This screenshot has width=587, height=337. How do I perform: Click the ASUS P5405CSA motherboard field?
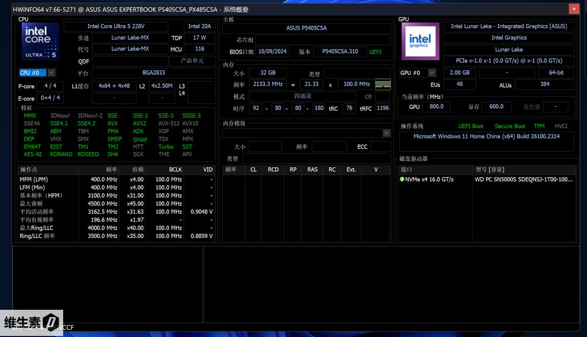(x=306, y=28)
